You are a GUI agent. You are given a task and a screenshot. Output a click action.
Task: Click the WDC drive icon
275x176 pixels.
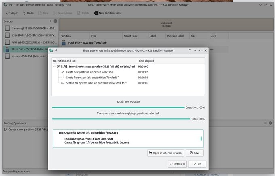[7, 42]
